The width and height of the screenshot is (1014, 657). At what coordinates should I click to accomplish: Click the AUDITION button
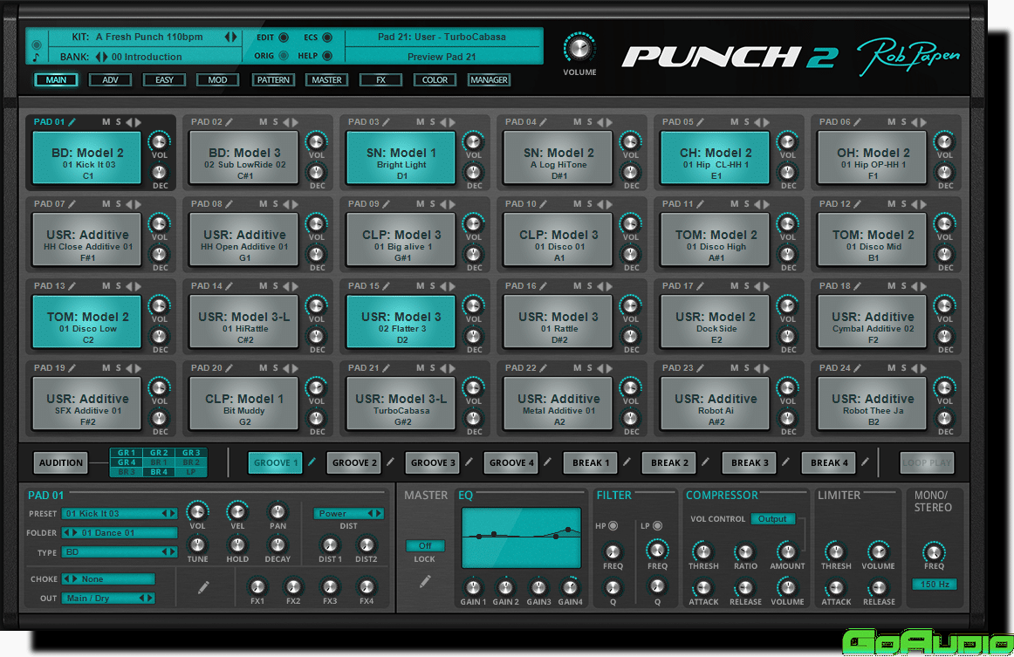pos(61,463)
